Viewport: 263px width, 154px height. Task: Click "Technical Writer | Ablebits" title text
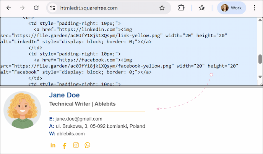click(x=82, y=104)
